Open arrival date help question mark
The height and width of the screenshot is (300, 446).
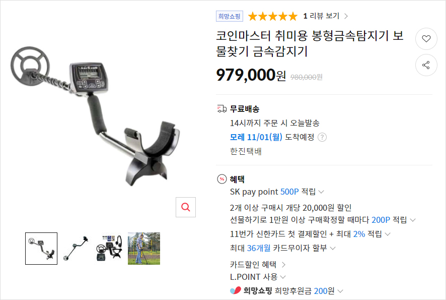322,137
